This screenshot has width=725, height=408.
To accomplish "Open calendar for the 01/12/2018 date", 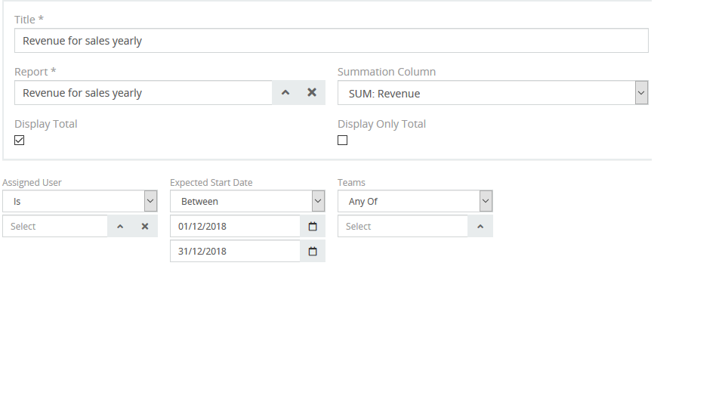I will 313,227.
